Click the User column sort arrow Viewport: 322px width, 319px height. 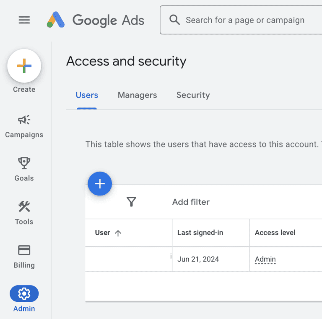pyautogui.click(x=118, y=233)
